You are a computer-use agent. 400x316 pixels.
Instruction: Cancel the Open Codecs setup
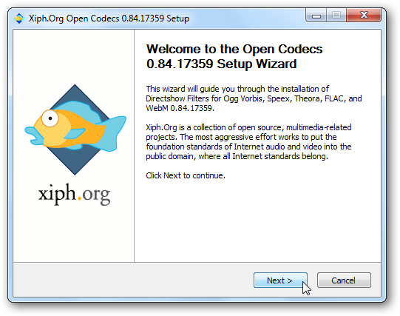(344, 280)
